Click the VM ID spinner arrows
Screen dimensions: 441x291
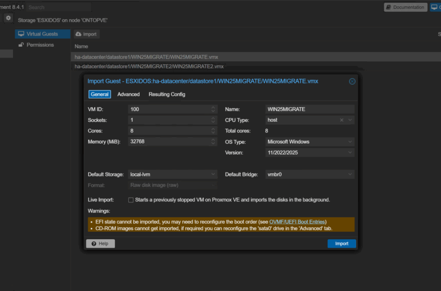point(213,109)
